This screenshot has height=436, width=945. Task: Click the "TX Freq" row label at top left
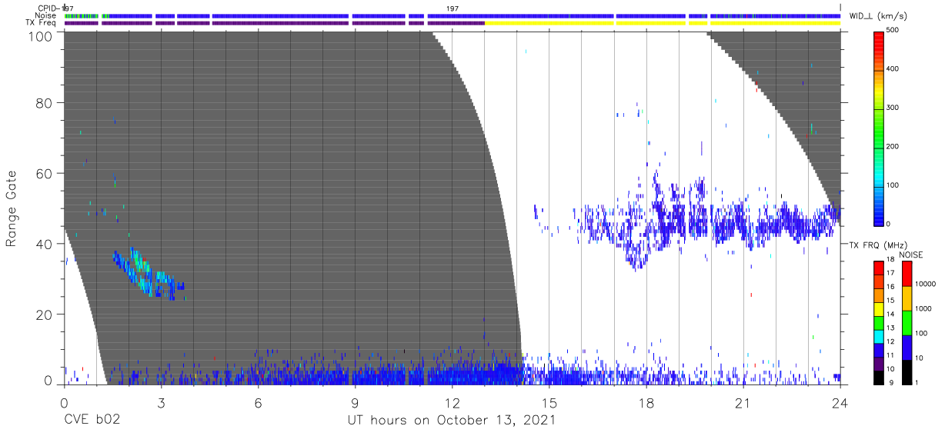point(43,23)
